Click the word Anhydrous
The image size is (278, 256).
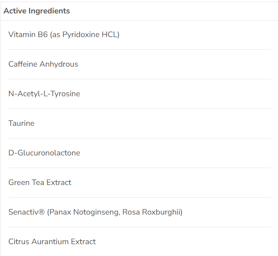[59, 64]
